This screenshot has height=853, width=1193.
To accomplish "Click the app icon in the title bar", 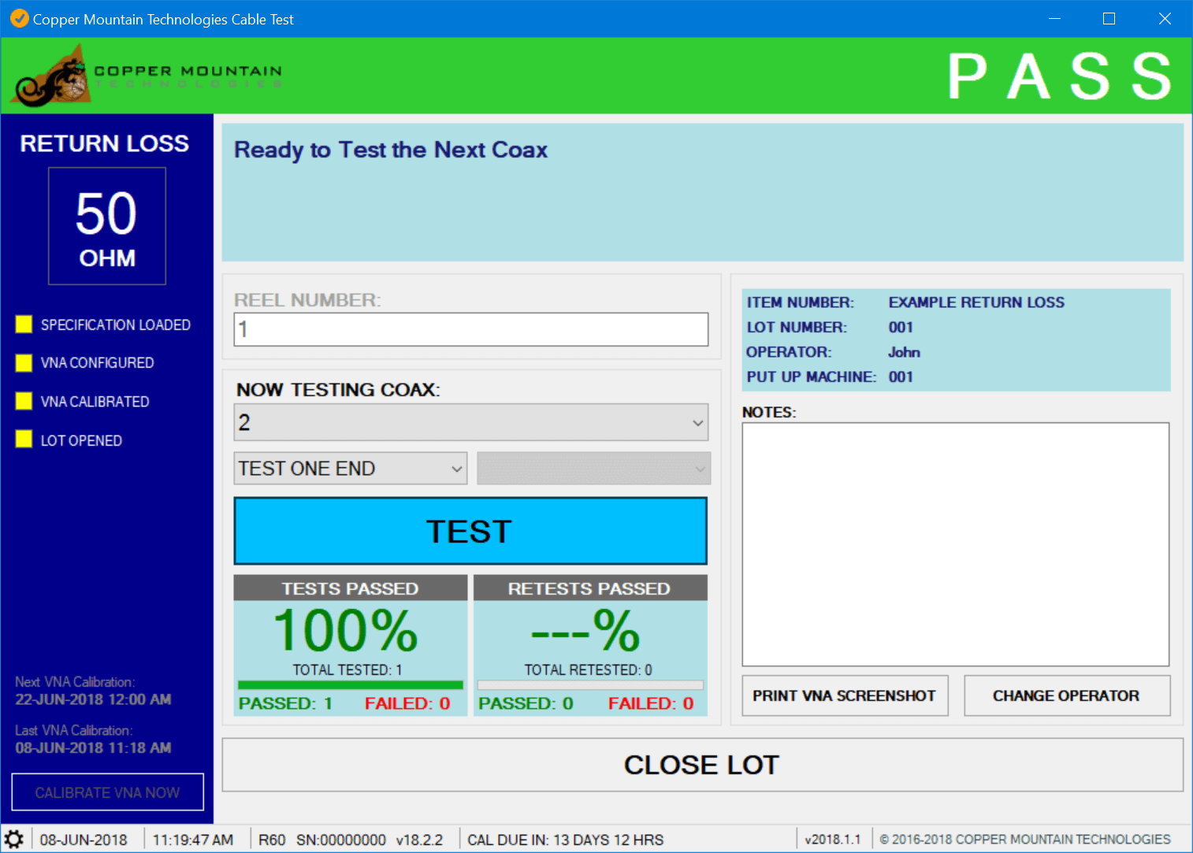I will tap(19, 18).
